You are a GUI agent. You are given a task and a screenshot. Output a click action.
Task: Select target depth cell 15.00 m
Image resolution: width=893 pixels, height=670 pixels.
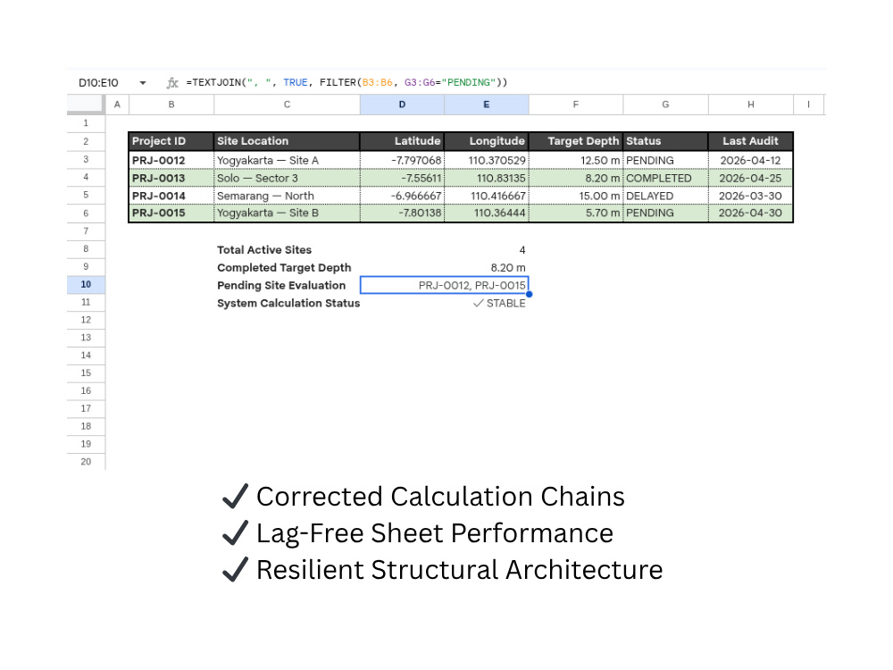576,196
